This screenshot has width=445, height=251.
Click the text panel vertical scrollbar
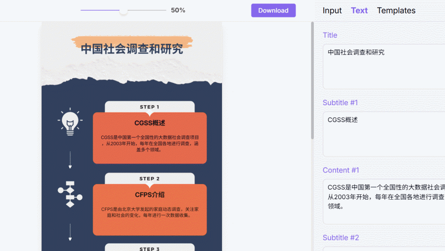pyautogui.click(x=312, y=81)
